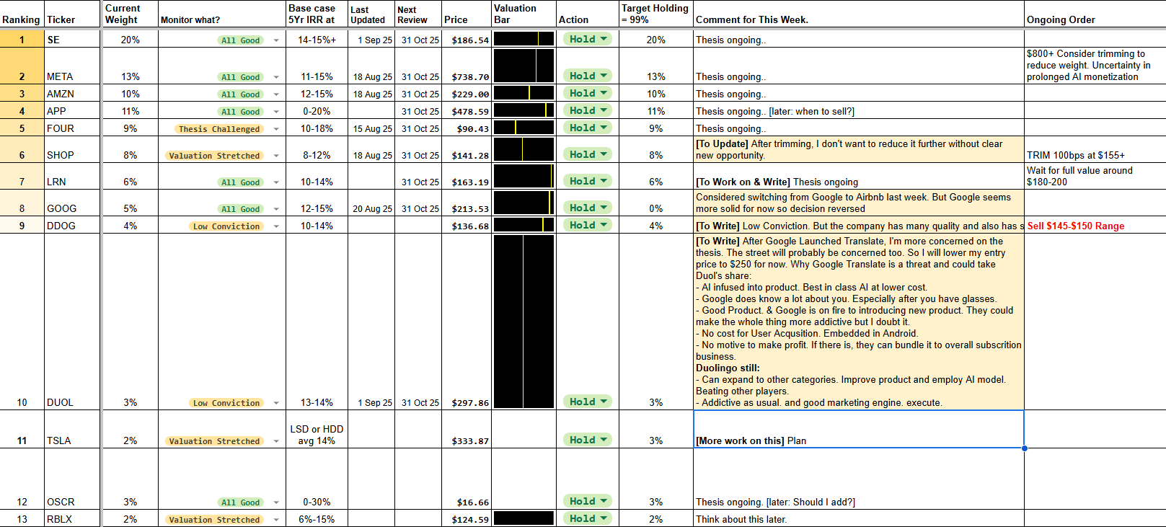Click the All Good chip for META

pos(240,77)
